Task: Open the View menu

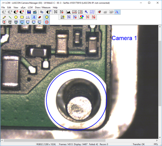Action: click(16, 8)
